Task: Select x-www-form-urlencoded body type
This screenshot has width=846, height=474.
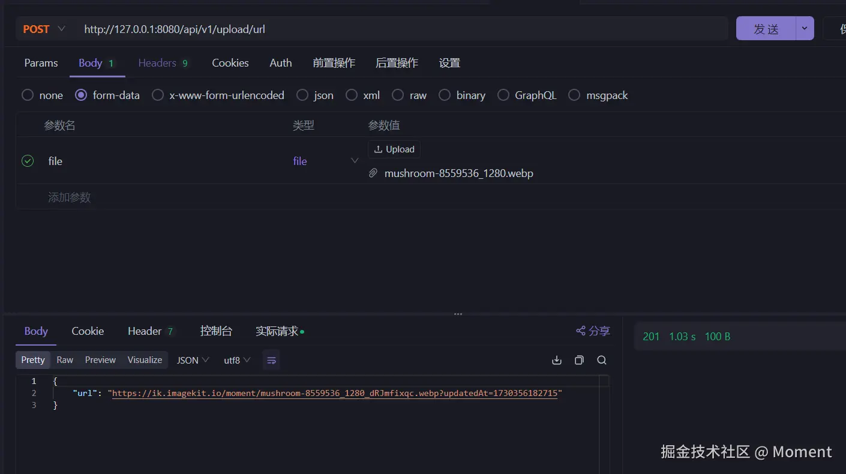Action: coord(158,95)
